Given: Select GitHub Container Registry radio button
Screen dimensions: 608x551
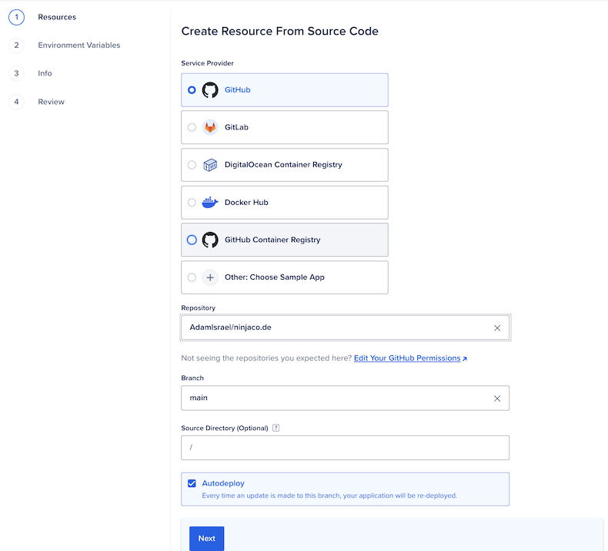Looking at the screenshot, I should coord(192,240).
